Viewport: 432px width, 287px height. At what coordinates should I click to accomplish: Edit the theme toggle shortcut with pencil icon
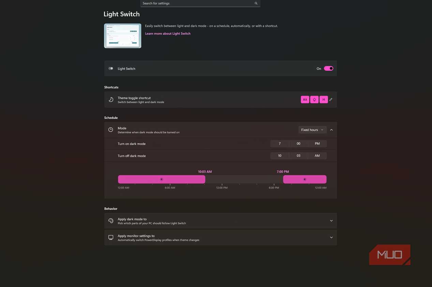(331, 100)
